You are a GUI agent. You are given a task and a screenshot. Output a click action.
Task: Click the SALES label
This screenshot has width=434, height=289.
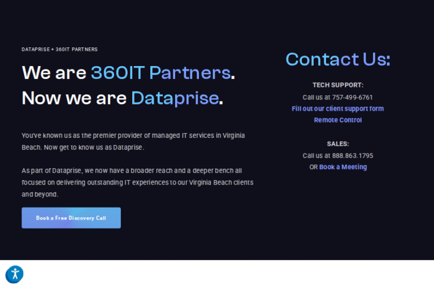point(337,144)
